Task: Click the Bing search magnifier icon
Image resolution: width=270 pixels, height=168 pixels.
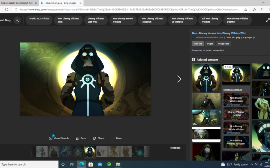Action: [x=17, y=20]
